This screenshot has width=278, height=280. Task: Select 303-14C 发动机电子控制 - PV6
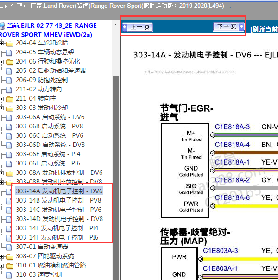click(x=58, y=210)
